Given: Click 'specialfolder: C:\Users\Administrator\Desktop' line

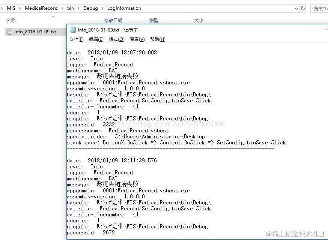Looking at the screenshot, I should pyautogui.click(x=136, y=137).
